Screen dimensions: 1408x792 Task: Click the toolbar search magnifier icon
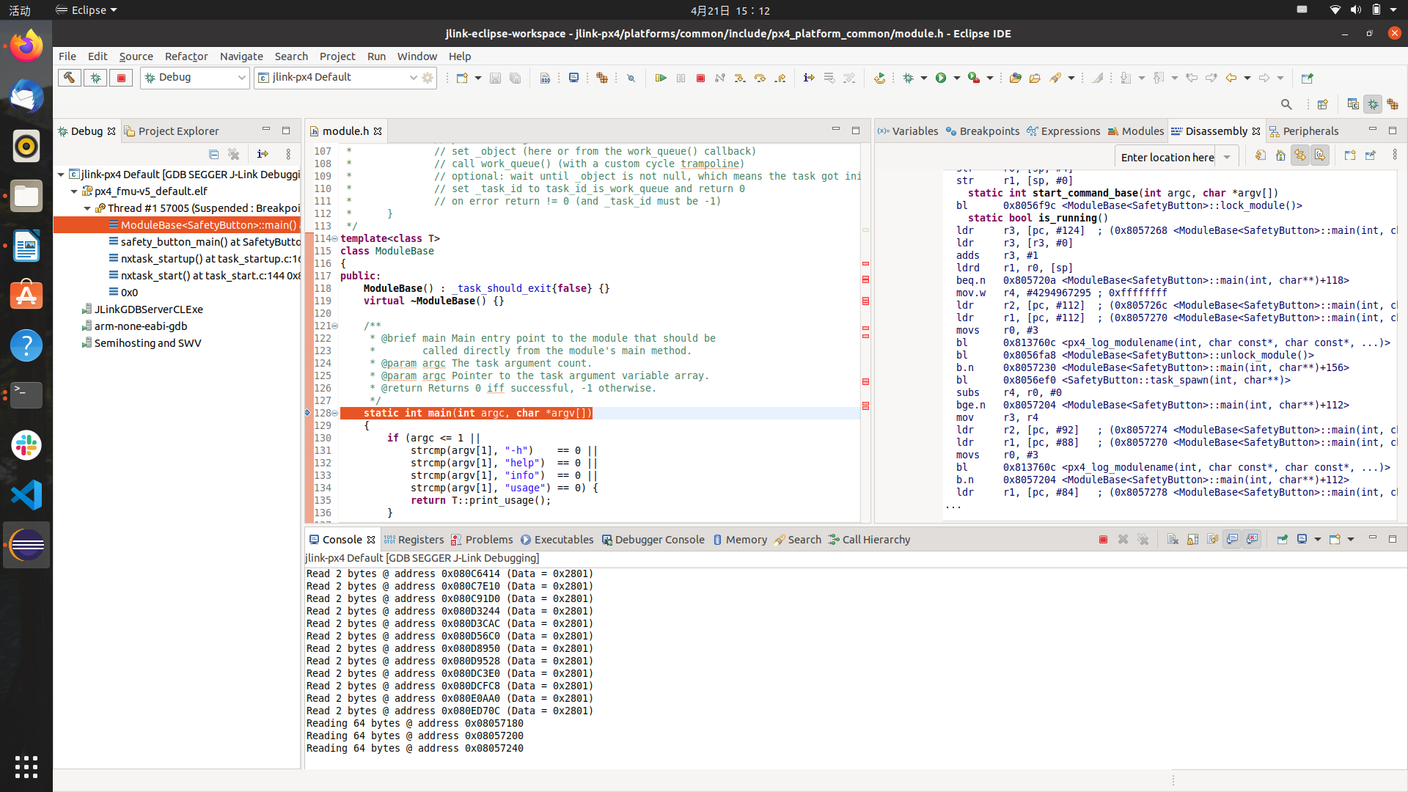tap(1286, 104)
